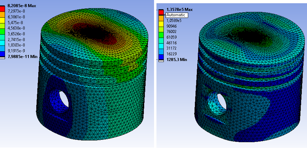The image size is (307, 150).
Task: Click the yellow color band in right legend
Action: point(161,24)
